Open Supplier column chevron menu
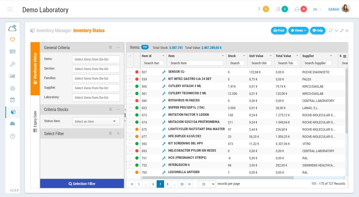 pos(331,56)
